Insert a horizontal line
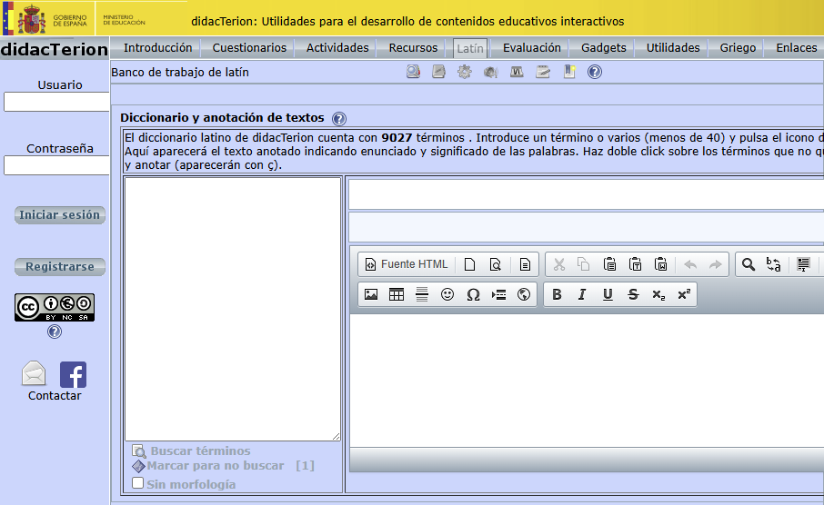824x505 pixels. pos(422,294)
